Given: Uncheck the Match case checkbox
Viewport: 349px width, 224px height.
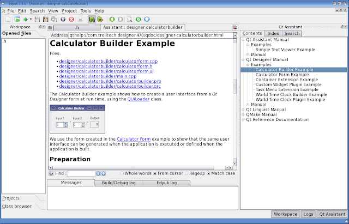Looking at the screenshot, I should [208, 173].
